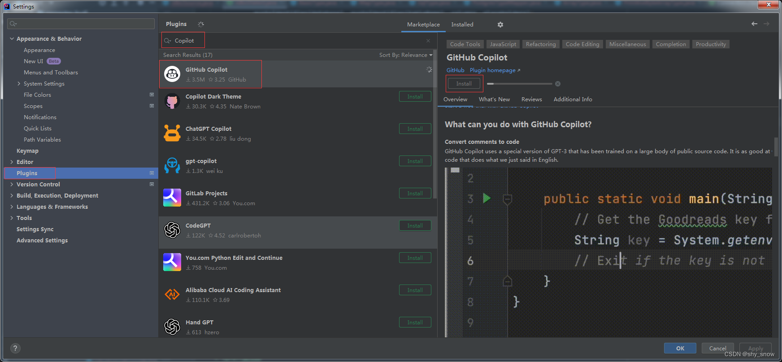Click the Version Control project-level icon
This screenshot has width=782, height=362.
pyautogui.click(x=152, y=184)
